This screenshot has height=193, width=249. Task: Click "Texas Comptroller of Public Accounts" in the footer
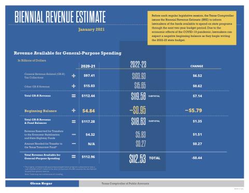coord(125,184)
